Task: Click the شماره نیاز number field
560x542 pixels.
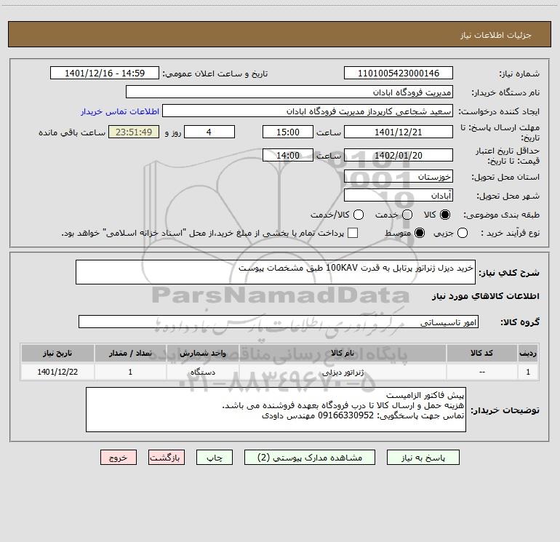Action: click(x=399, y=73)
